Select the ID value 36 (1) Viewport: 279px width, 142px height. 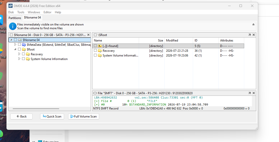198,51
